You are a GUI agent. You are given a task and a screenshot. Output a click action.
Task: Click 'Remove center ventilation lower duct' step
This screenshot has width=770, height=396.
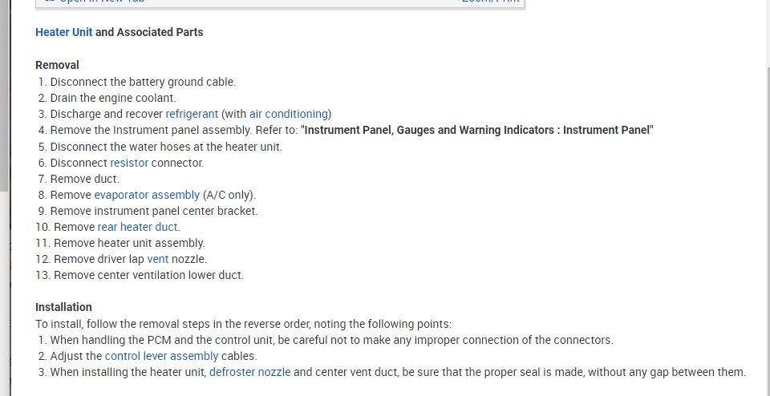click(148, 275)
